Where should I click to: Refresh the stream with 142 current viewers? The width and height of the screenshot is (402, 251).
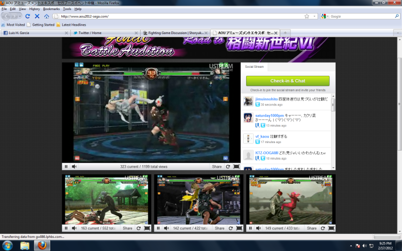coord(231,228)
